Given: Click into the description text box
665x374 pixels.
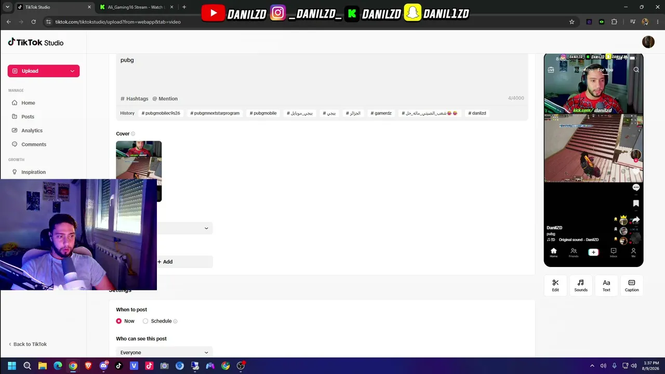Looking at the screenshot, I should coord(322,72).
